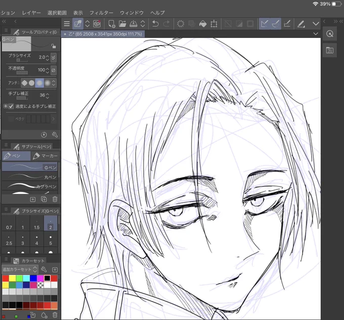Click the Scale/Rotate transform icon
Screen dimensions: 344x320
click(x=214, y=24)
